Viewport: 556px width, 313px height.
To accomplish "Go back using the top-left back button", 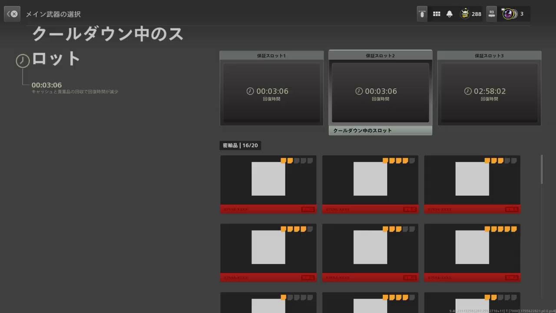I will 12,14.
